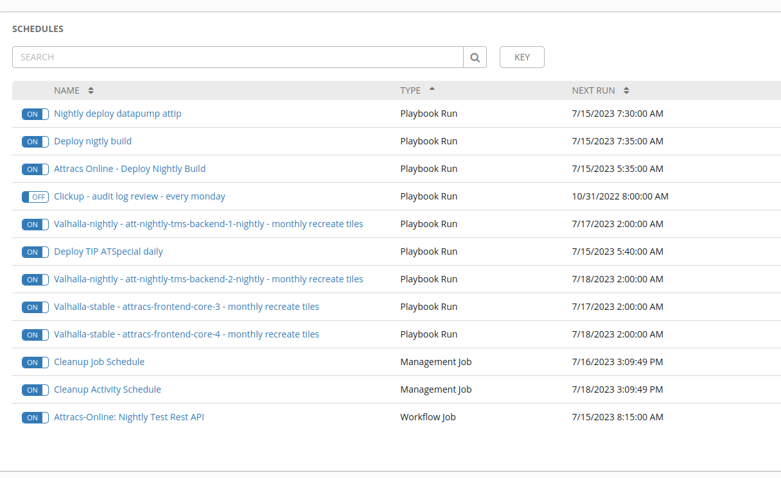
Task: Click the NAME column header
Action: point(67,90)
